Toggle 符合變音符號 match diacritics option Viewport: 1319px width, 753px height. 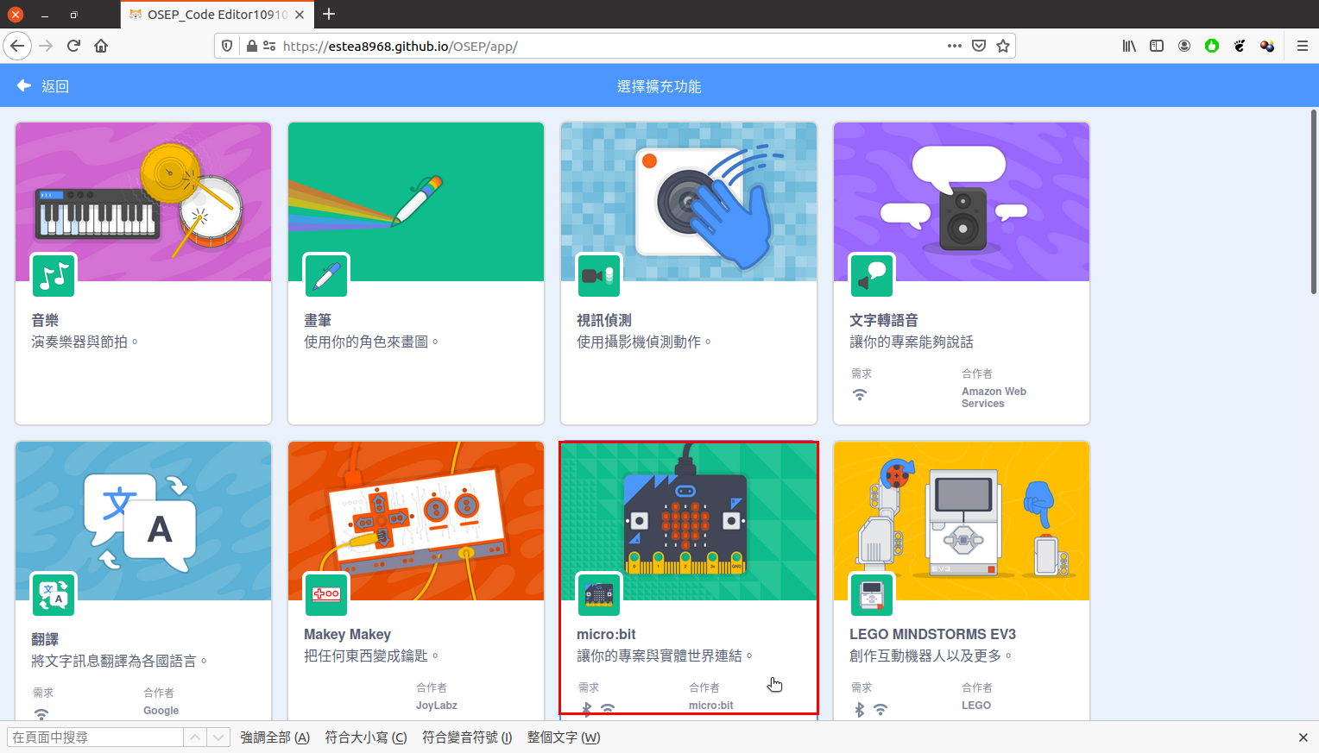[x=467, y=737]
